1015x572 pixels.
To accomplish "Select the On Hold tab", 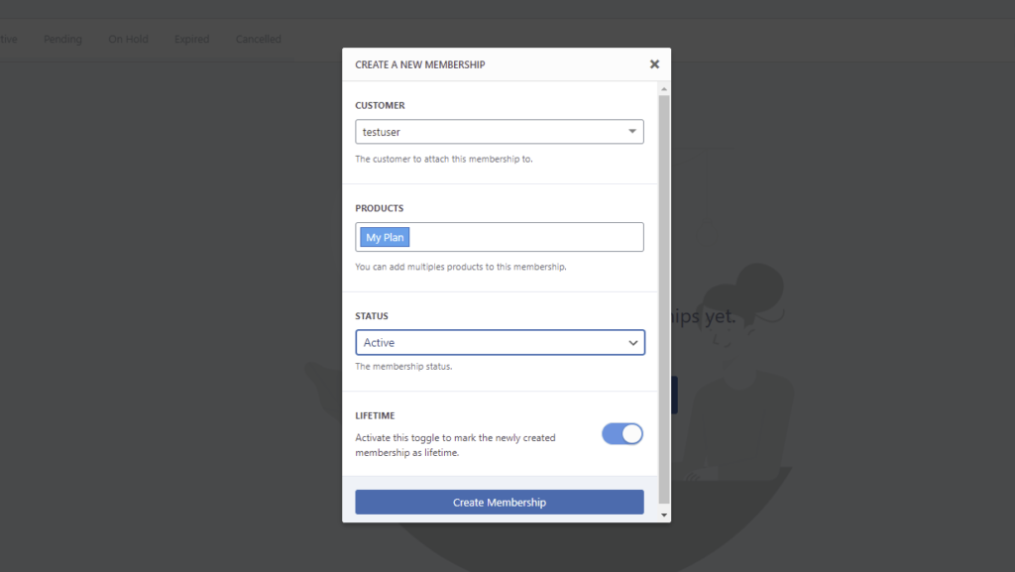I will [x=128, y=39].
